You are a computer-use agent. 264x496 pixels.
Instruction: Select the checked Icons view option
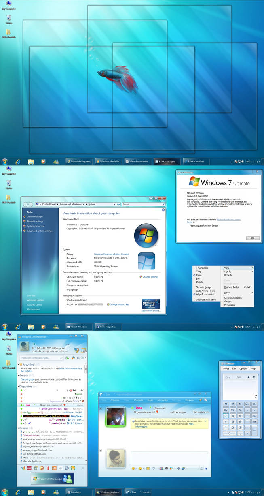pos(199,275)
